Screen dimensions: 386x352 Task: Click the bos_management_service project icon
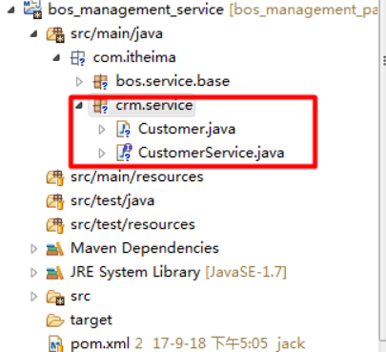tap(32, 9)
